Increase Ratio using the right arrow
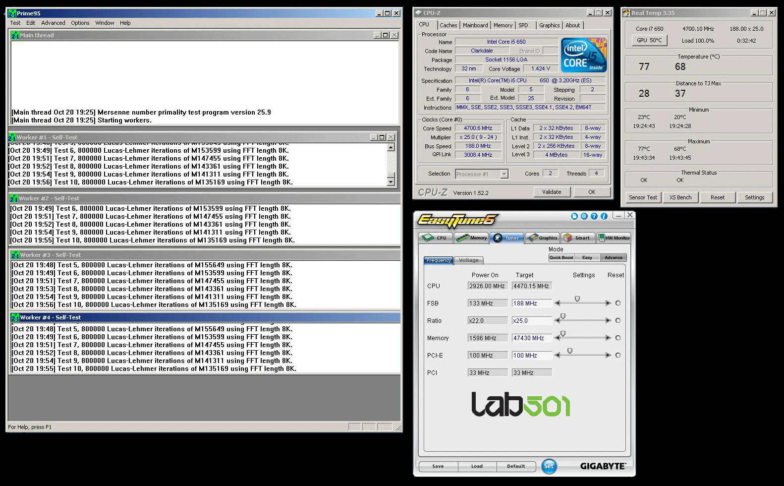Viewport: 784px width, 486px height. [609, 320]
